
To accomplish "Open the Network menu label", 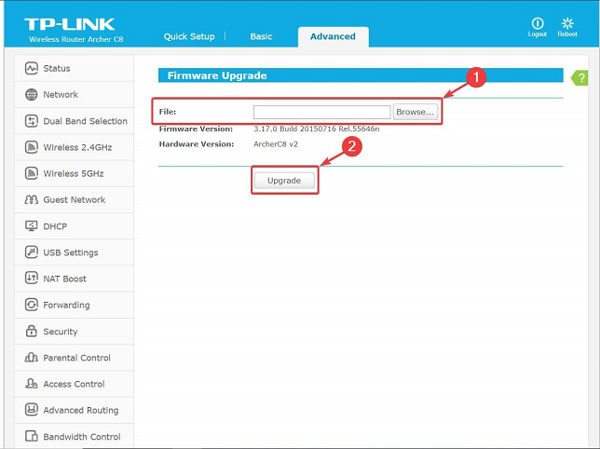I will pos(61,94).
